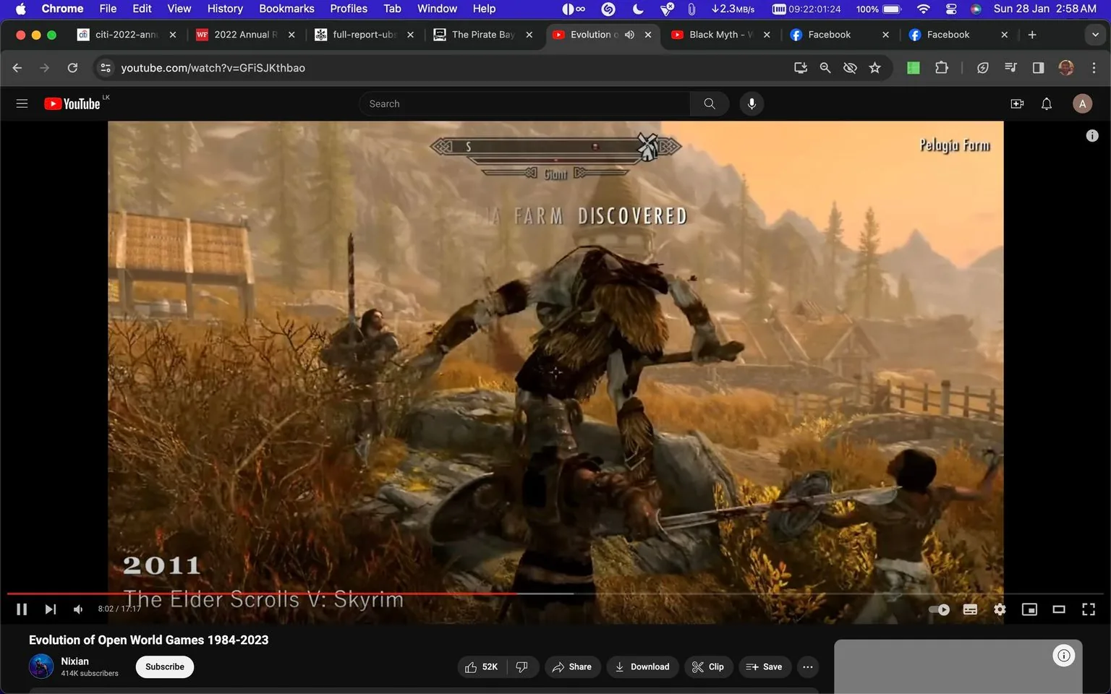This screenshot has width=1111, height=694.
Task: Click the YouTube search field
Action: (524, 103)
